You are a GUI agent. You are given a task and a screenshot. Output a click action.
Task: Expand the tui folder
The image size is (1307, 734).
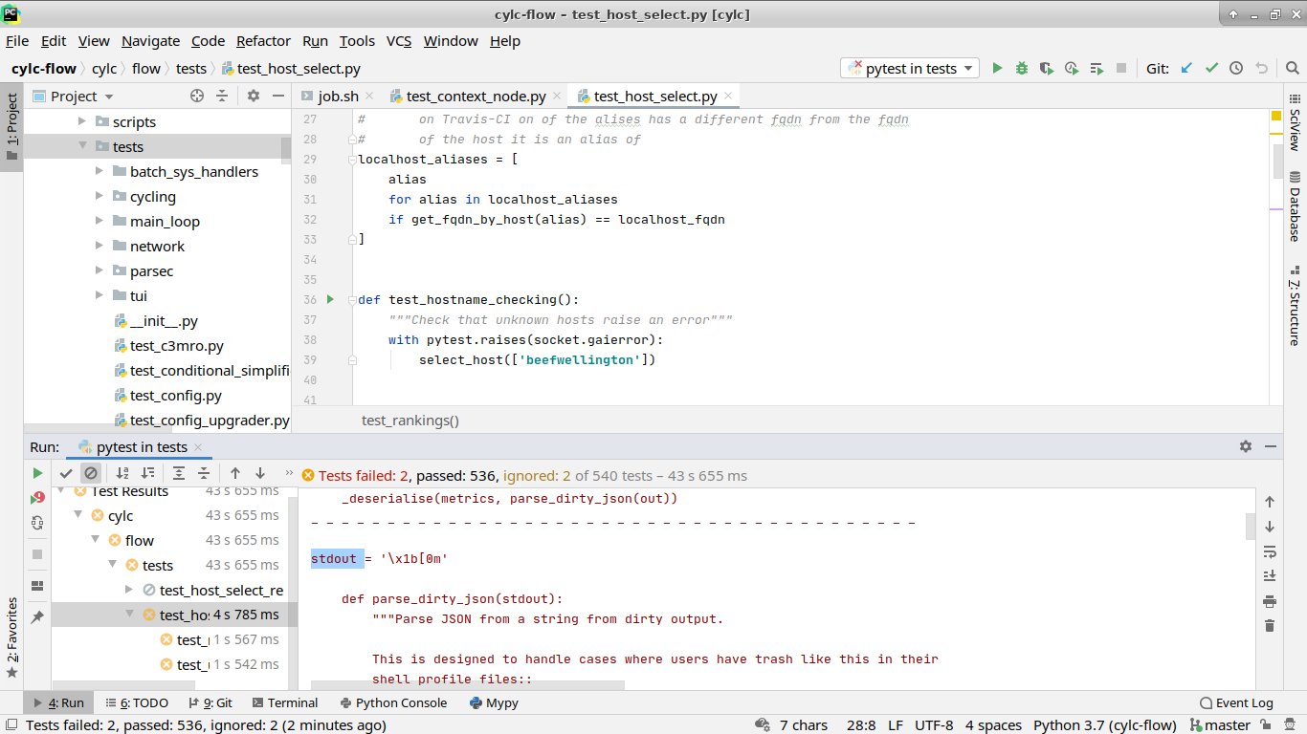[100, 295]
